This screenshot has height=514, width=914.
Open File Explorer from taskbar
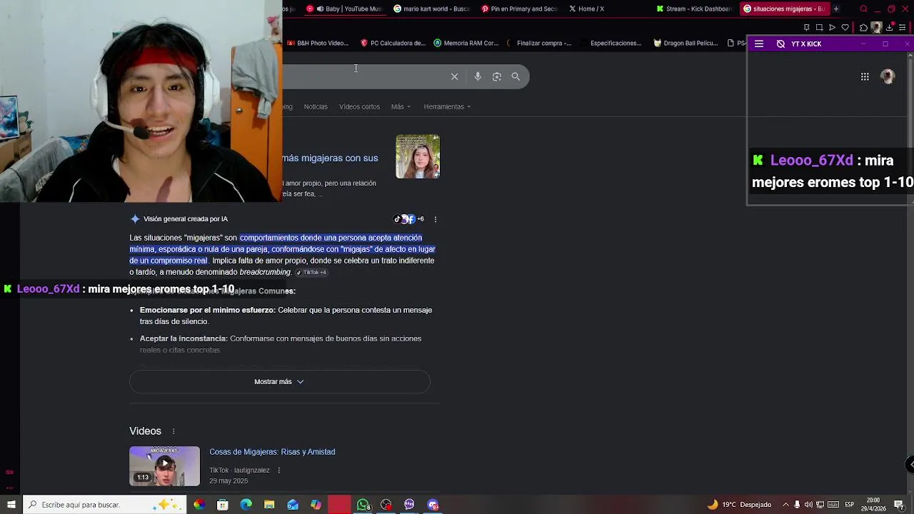269,505
